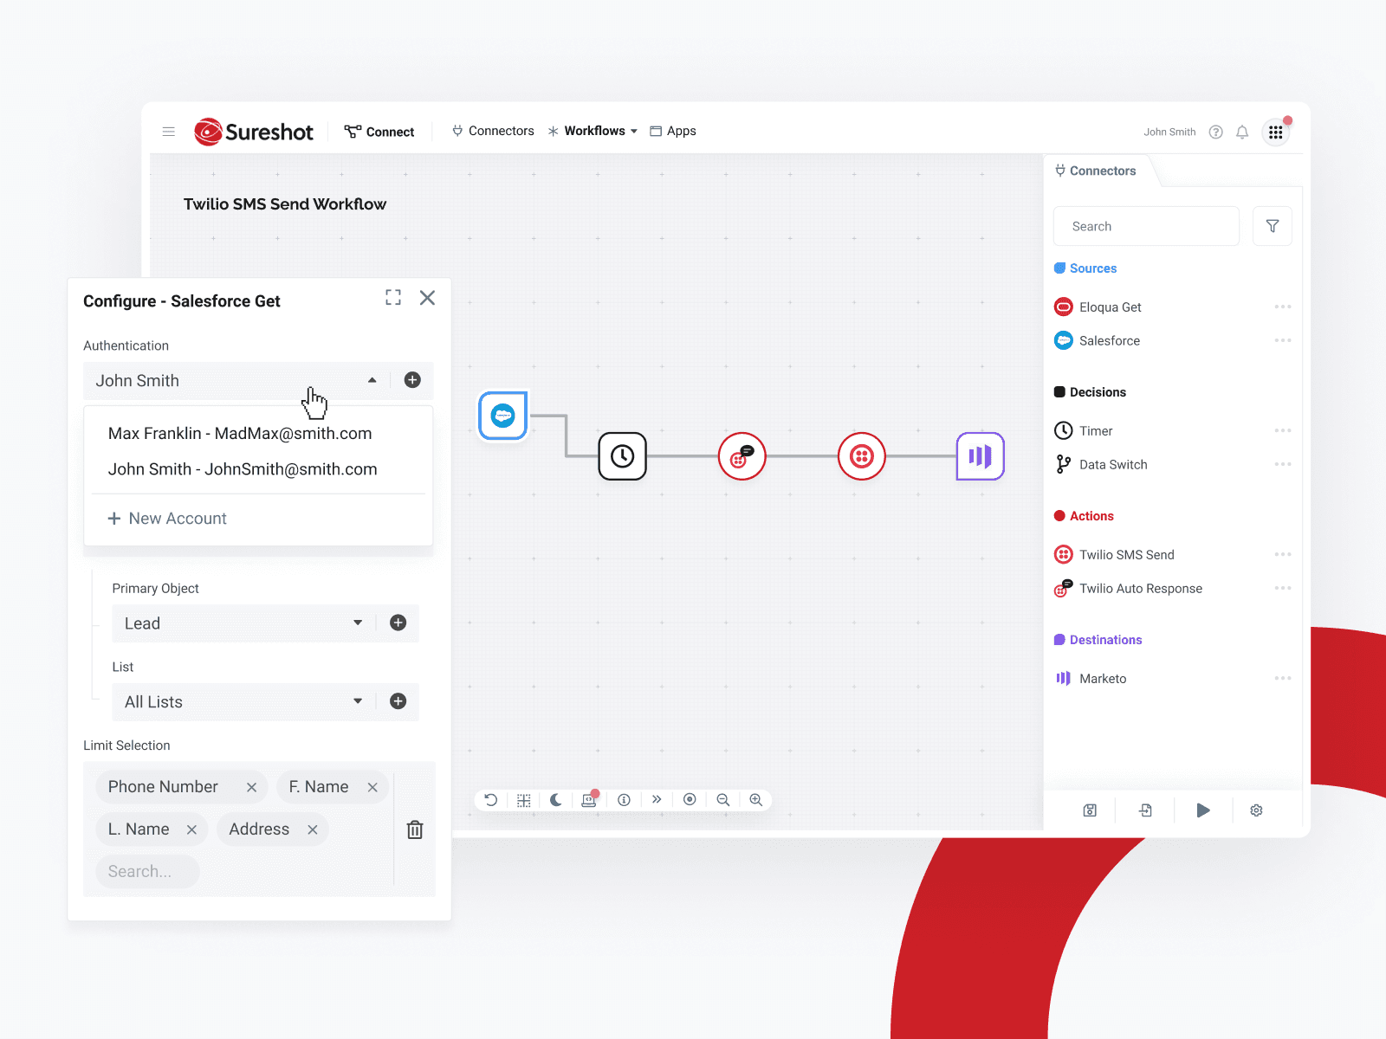Run the workflow with the play icon
Image resolution: width=1386 pixels, height=1039 pixels.
(1202, 810)
